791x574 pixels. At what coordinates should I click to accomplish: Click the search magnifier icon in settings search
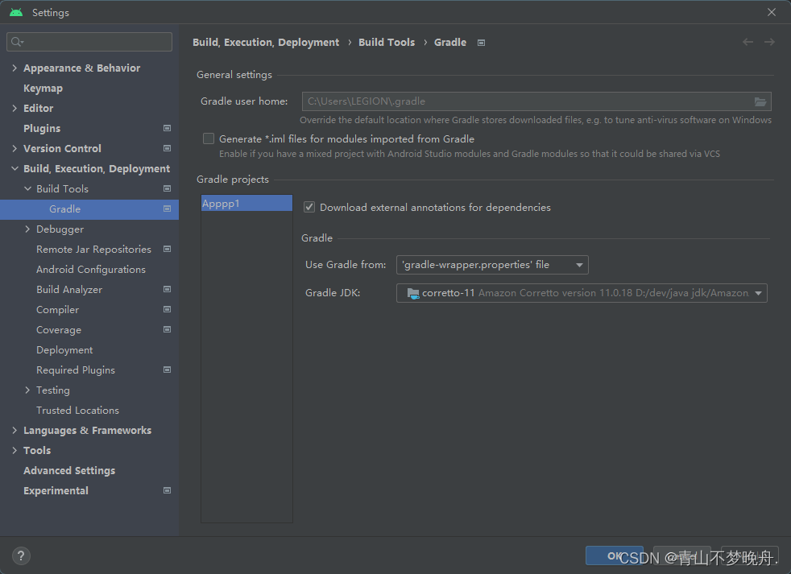click(17, 42)
